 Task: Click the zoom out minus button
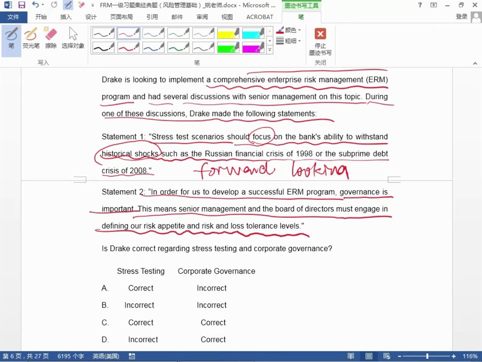coord(399,356)
